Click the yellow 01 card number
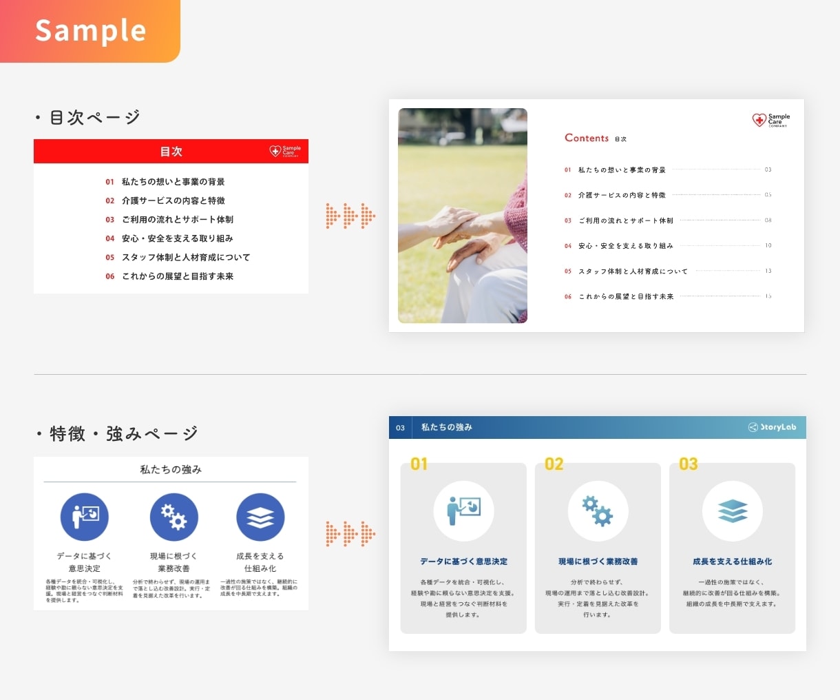This screenshot has width=840, height=700. pyautogui.click(x=419, y=464)
